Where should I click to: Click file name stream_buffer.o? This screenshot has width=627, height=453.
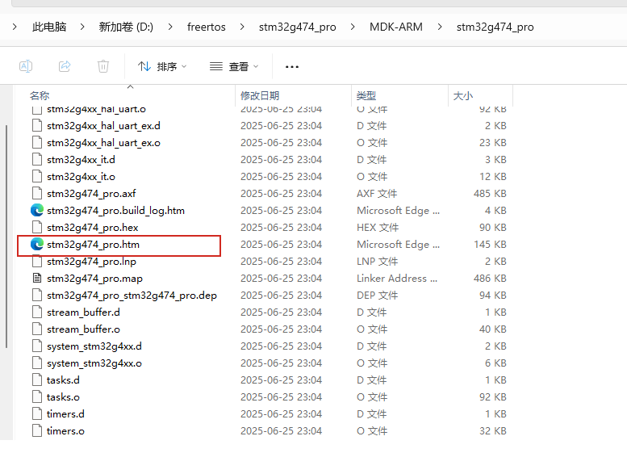(x=83, y=329)
